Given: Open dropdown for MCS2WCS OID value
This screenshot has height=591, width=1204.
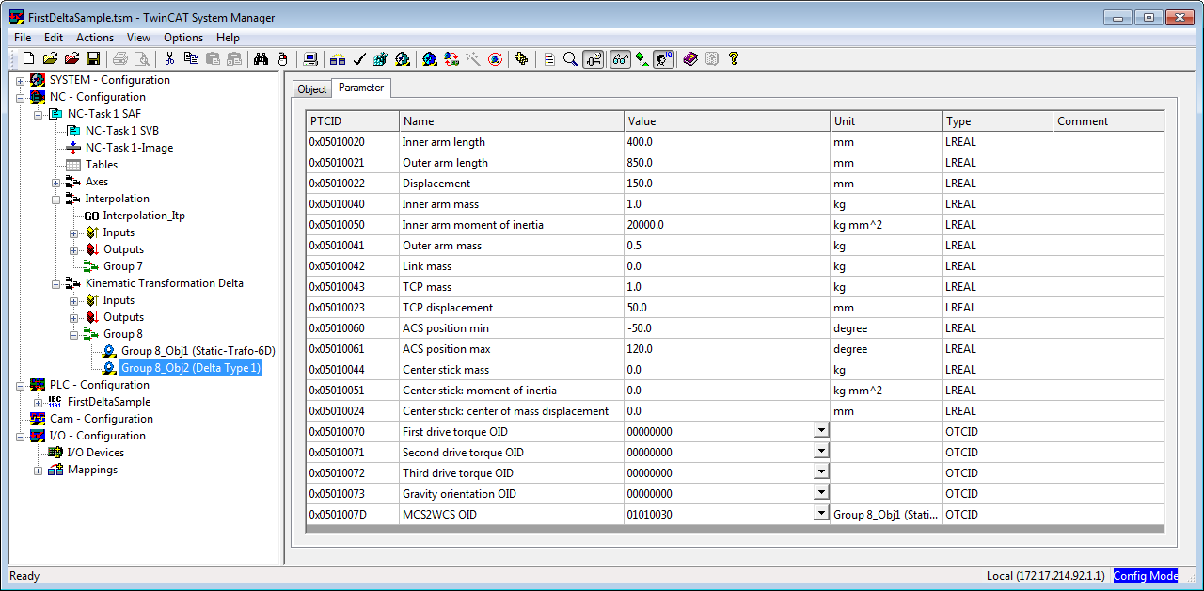Looking at the screenshot, I should tap(821, 513).
